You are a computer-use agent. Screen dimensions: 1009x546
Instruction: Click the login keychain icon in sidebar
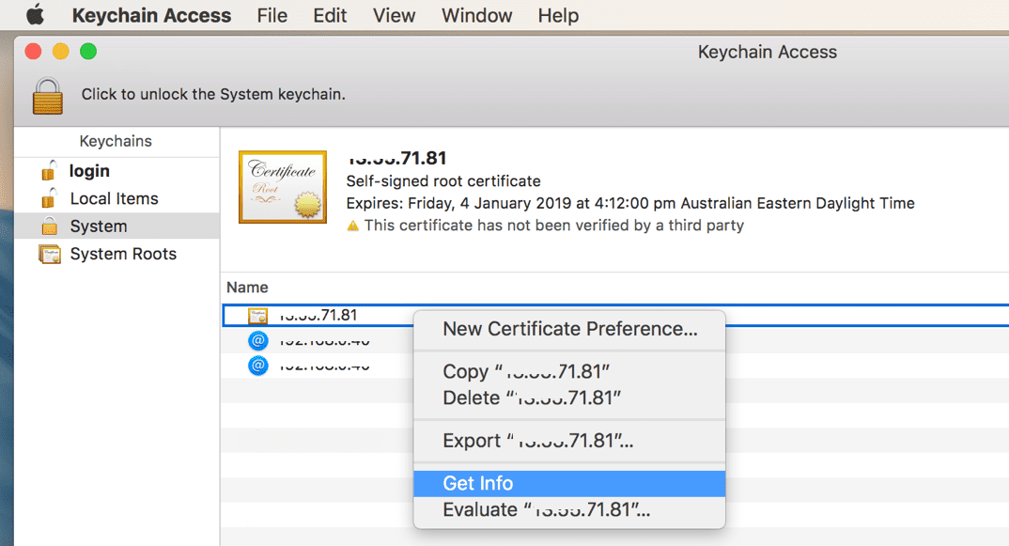(50, 171)
